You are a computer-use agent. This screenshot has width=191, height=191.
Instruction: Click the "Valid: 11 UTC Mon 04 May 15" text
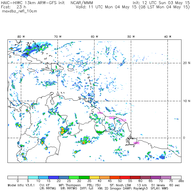106,7
